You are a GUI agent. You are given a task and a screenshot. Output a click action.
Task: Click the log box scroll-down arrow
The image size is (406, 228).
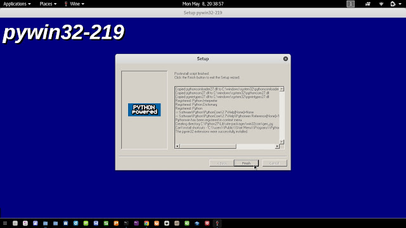282,142
